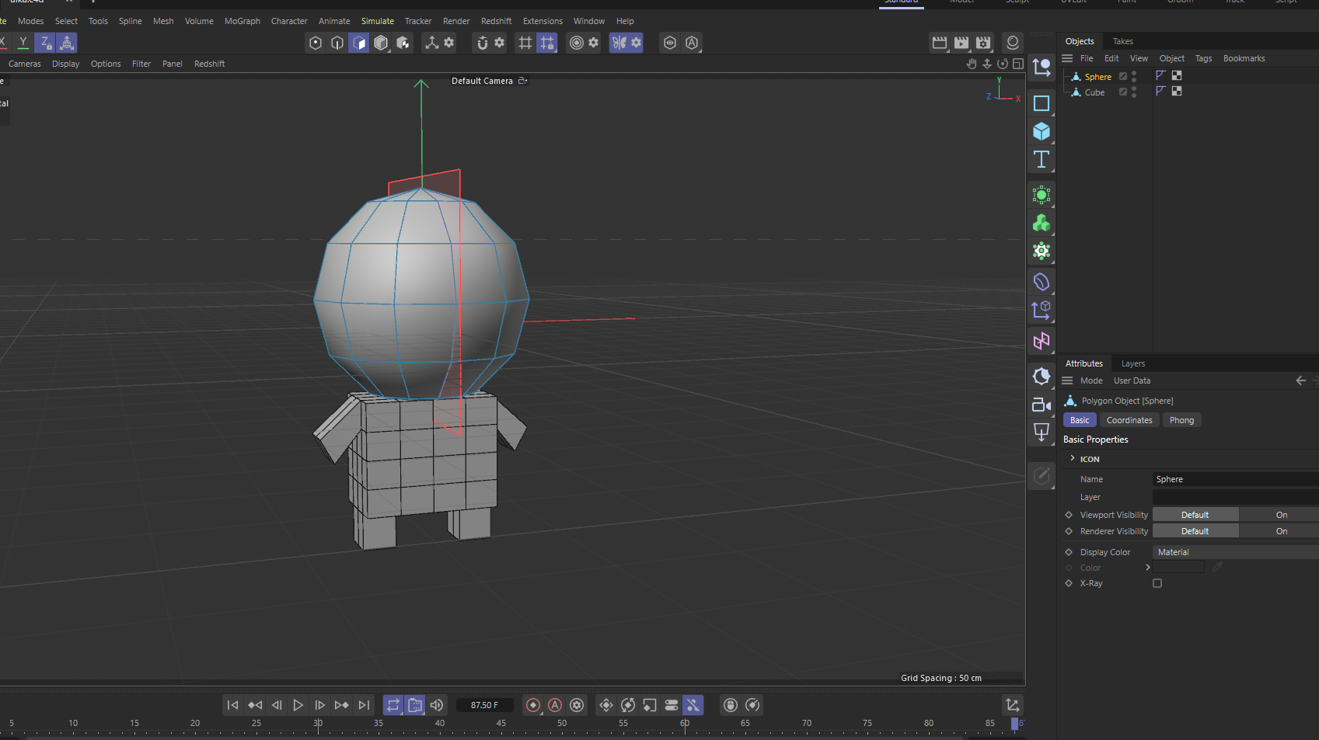Toggle visibility dots for the Cube object

point(1134,92)
